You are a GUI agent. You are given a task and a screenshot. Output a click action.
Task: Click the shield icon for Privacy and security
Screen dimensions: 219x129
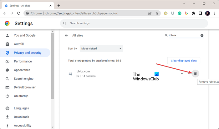[x=7, y=53]
